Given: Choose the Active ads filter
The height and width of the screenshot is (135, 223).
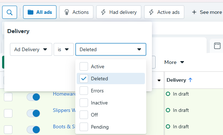Looking at the screenshot, I should (x=164, y=12).
